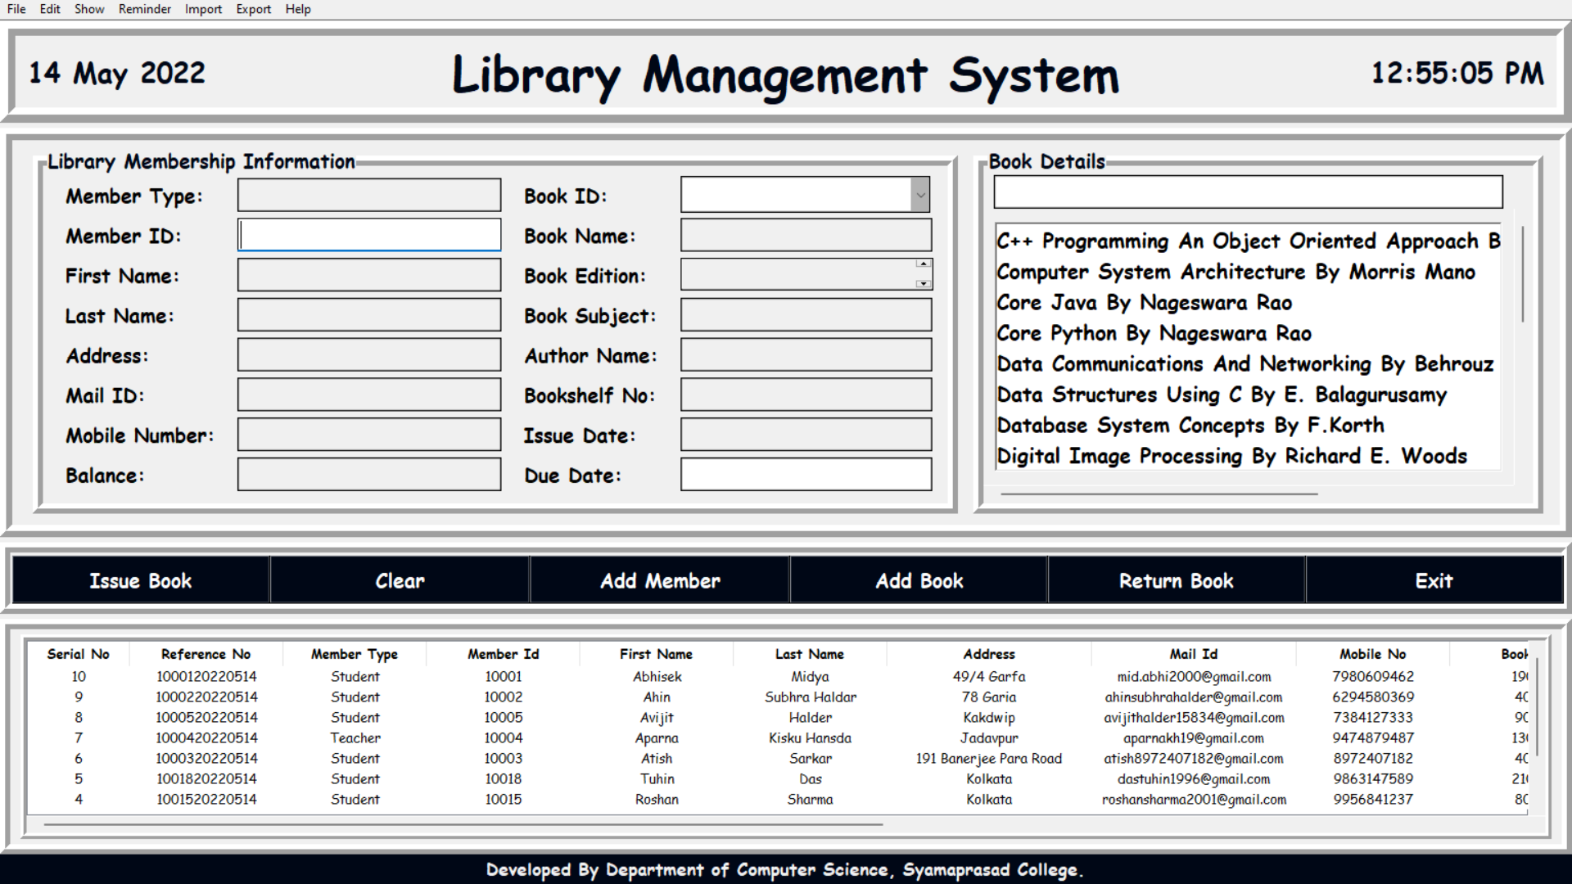Open the Book ID dropdown arrow
1572x884 pixels.
pos(920,196)
